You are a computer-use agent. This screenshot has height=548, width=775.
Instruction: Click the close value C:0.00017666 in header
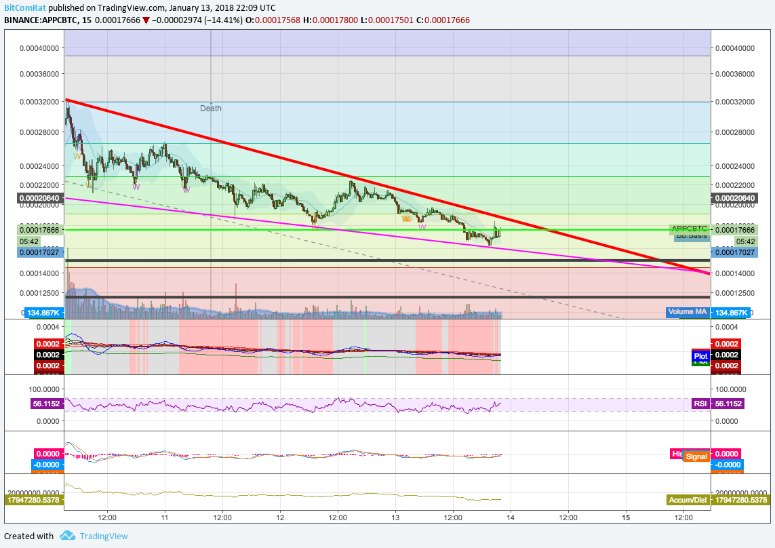tap(443, 20)
